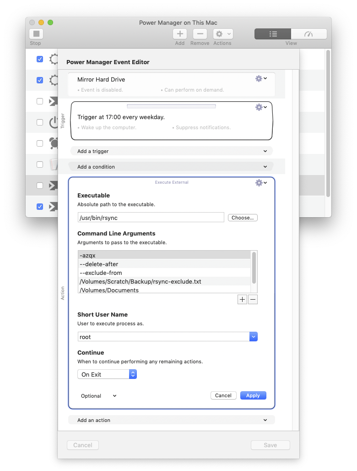
Task: Enable the notepad event row checkbox
Action: 40,164
